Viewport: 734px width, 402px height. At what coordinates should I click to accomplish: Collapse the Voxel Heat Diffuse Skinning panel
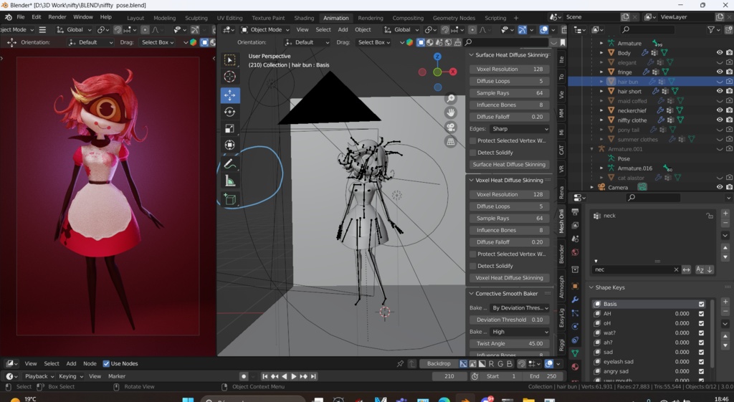472,180
